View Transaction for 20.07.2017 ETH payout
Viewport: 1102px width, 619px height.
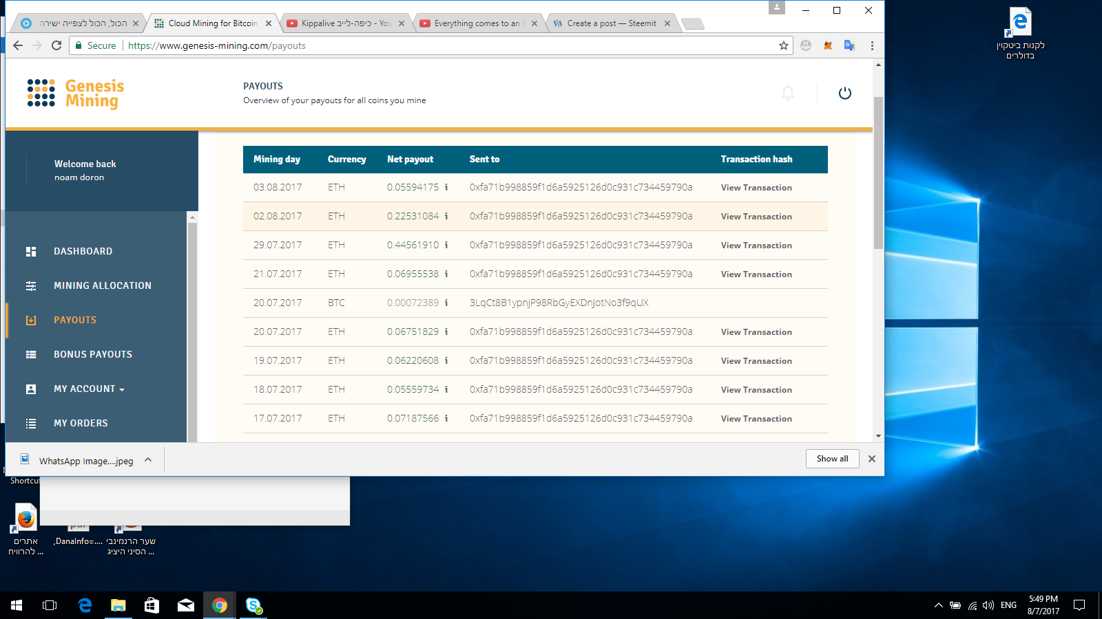tap(756, 332)
